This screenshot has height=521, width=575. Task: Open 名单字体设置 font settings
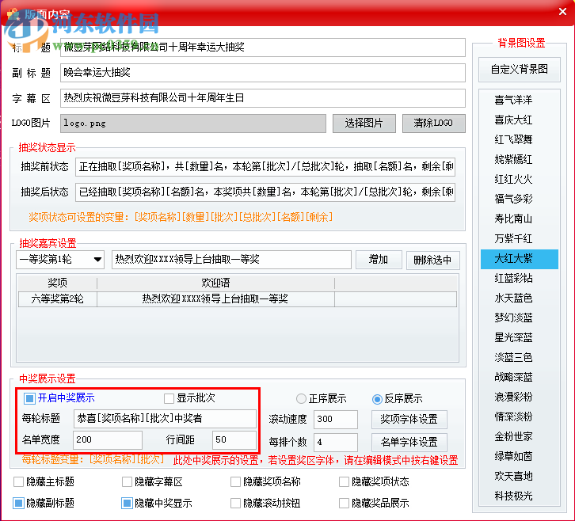(409, 442)
